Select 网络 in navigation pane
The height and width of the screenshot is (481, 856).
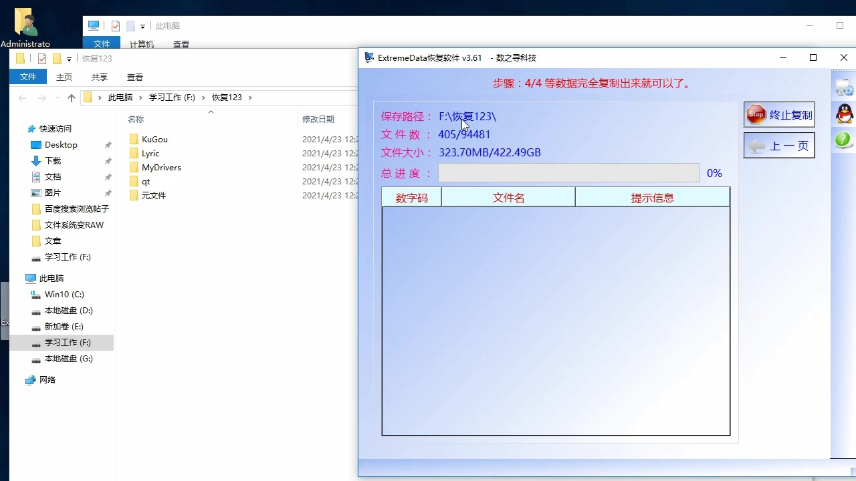tap(47, 380)
